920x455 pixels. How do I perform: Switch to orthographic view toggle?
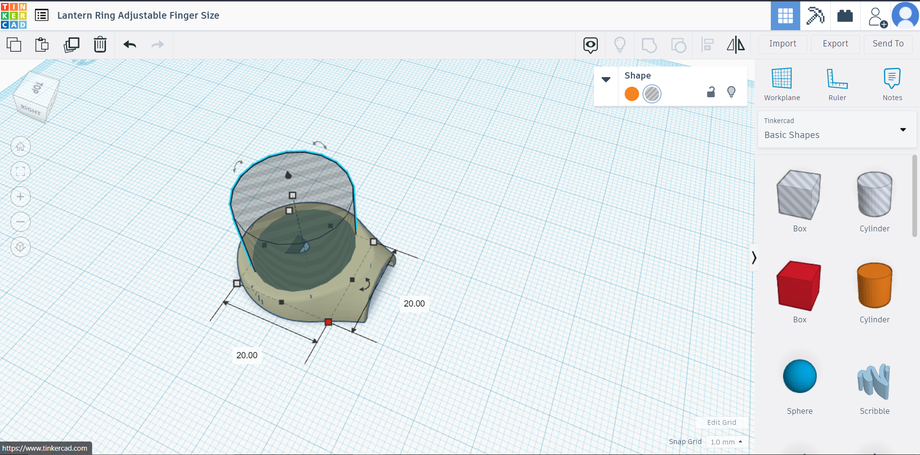coord(21,247)
